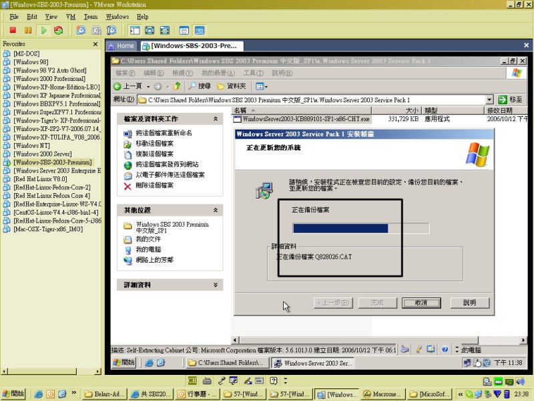
Task: Open Network Places (網路上的芳鄰) link
Action: coord(155,260)
